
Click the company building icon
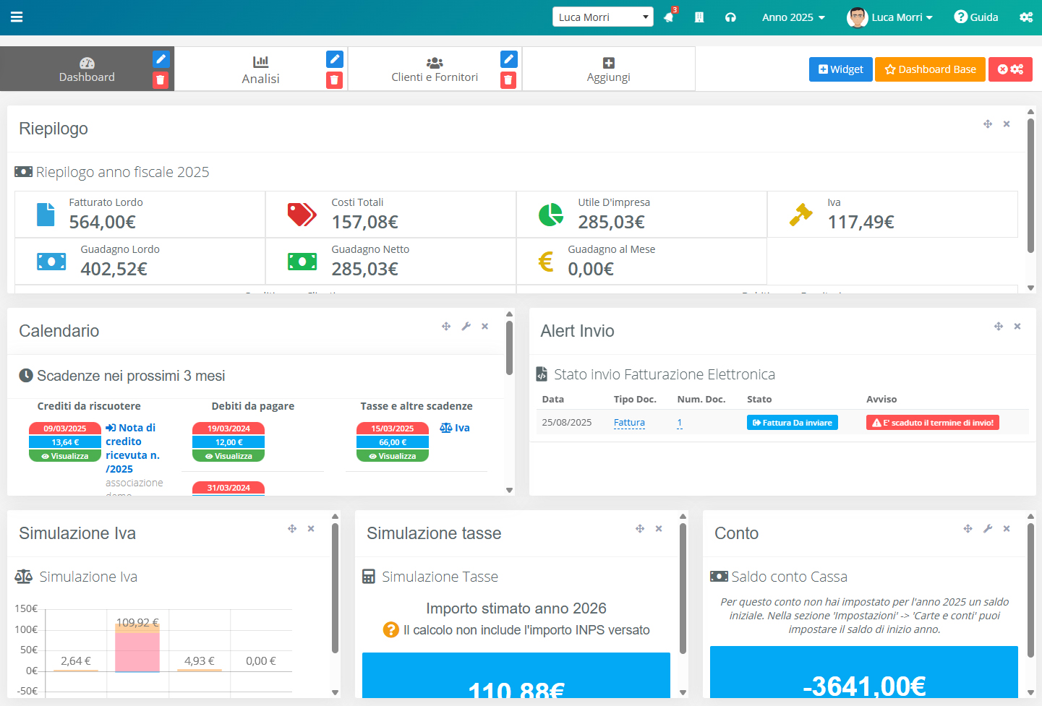click(x=699, y=17)
